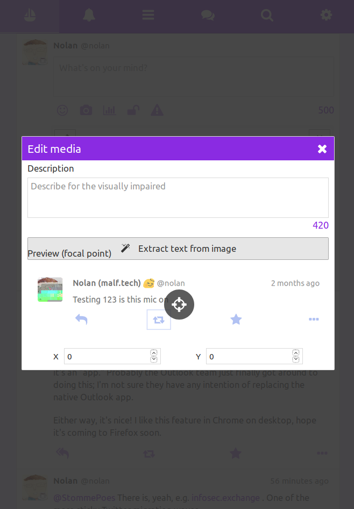Open the more options dots in preview

tap(314, 320)
